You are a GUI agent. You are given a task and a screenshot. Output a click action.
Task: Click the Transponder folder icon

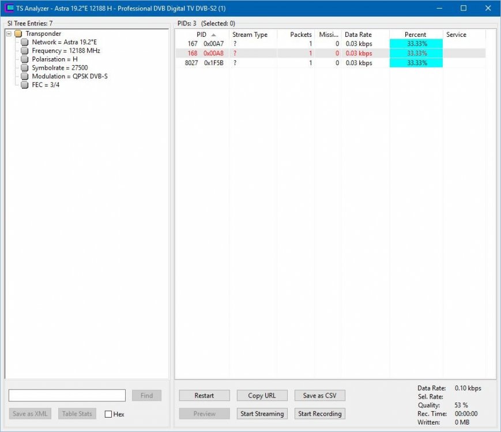(x=18, y=33)
